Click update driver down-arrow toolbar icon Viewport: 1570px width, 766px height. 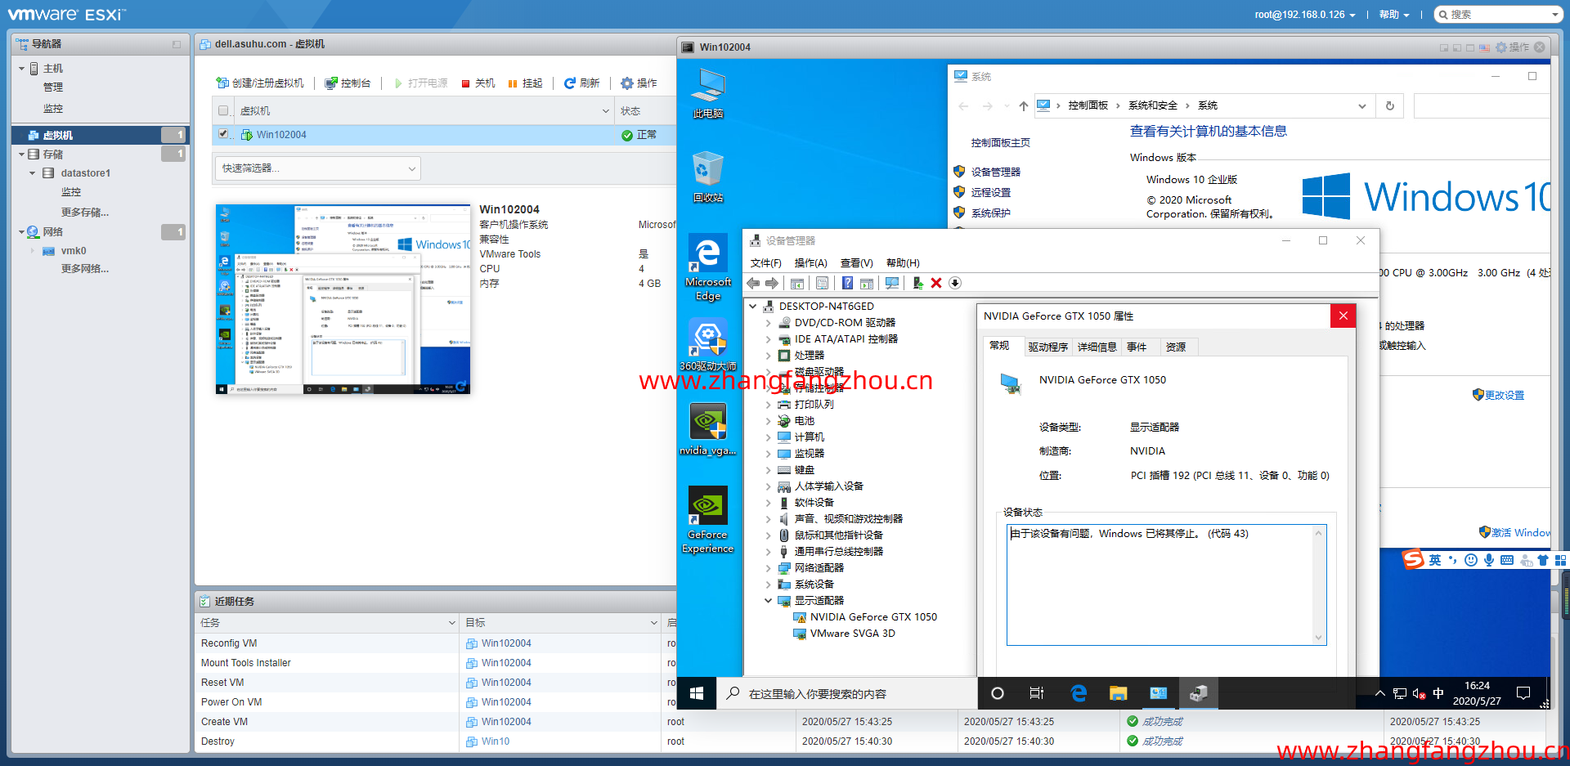[x=955, y=283]
